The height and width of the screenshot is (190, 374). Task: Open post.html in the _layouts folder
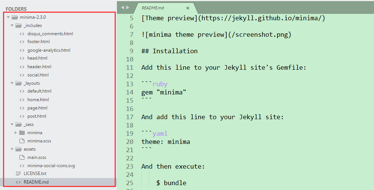click(x=37, y=116)
